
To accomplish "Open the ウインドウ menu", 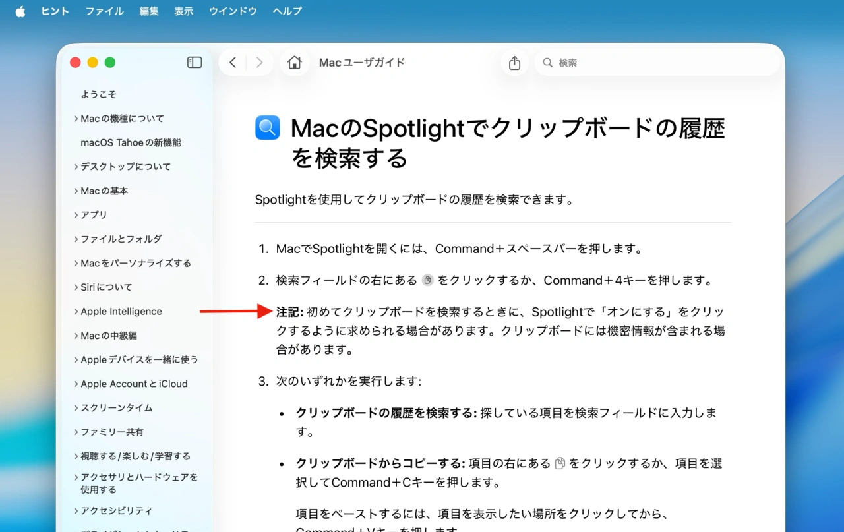I will click(232, 11).
